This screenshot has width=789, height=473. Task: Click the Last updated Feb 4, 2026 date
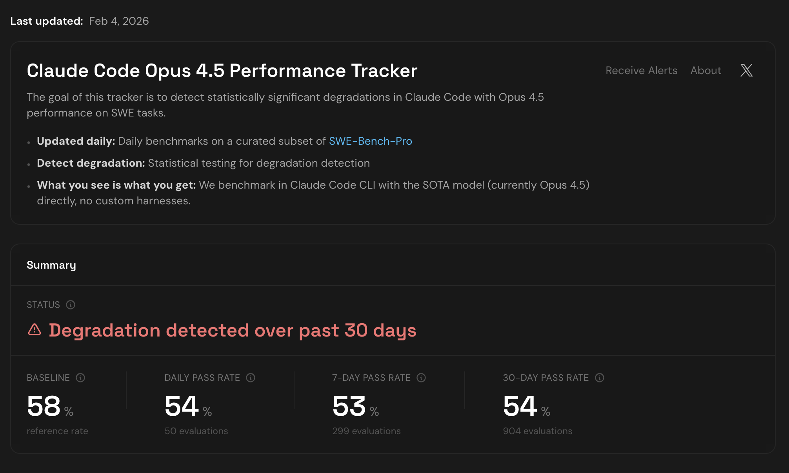point(119,21)
